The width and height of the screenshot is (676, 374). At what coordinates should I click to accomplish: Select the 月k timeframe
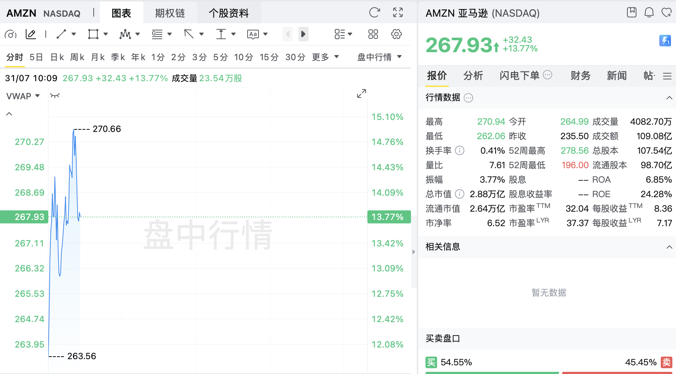pos(98,57)
